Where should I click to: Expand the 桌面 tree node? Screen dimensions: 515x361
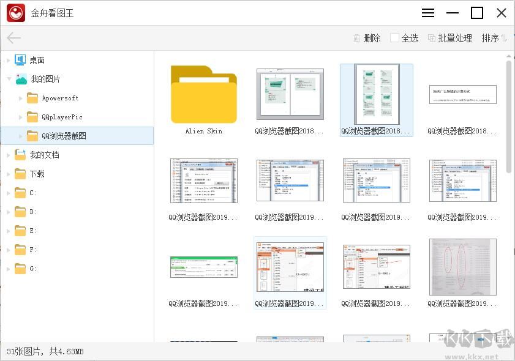tap(9, 61)
